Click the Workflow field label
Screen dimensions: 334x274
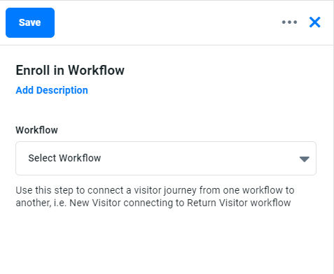click(x=36, y=130)
